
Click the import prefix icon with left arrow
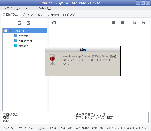click(x=28, y=23)
